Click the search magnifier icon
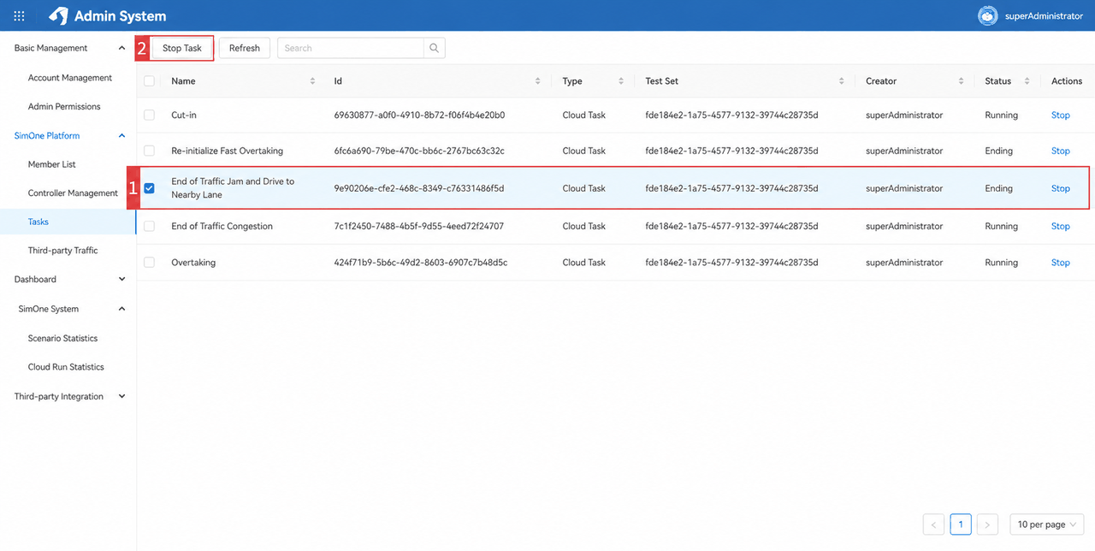 click(x=435, y=48)
